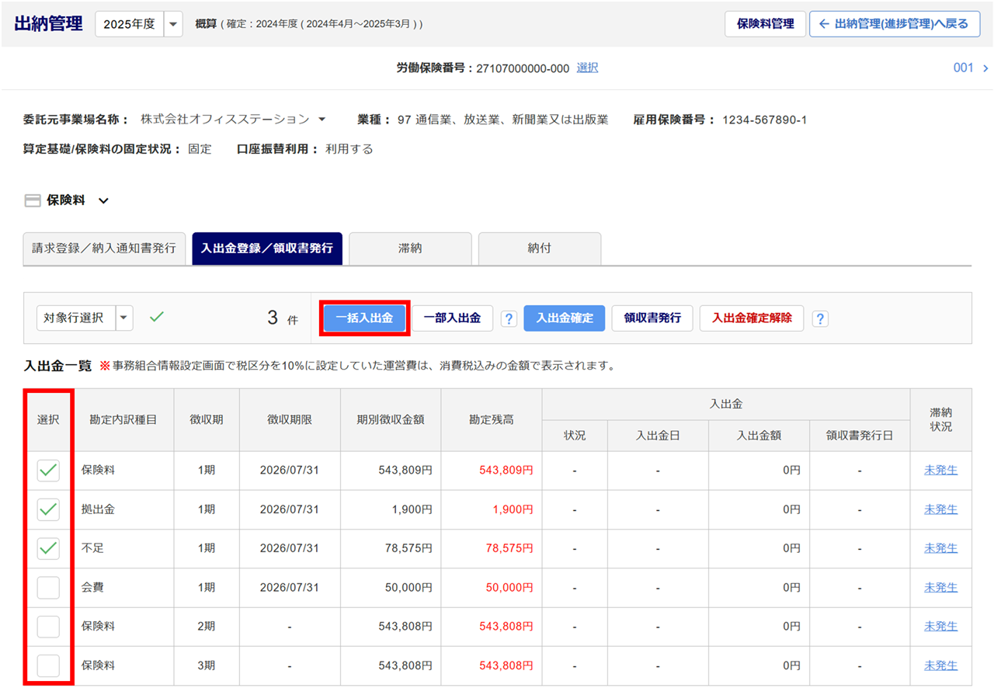Check the 会費 row checkbox

pyautogui.click(x=48, y=588)
